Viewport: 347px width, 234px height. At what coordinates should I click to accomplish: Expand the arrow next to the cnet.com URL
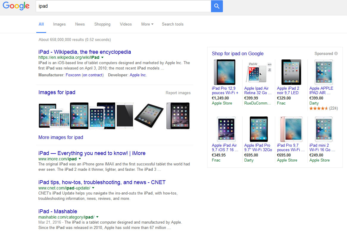[x=93, y=188]
